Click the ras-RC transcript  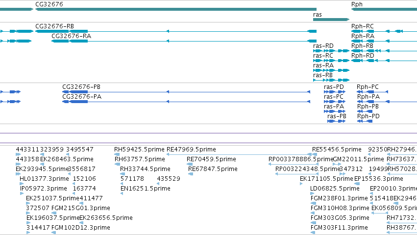pyautogui.click(x=331, y=61)
